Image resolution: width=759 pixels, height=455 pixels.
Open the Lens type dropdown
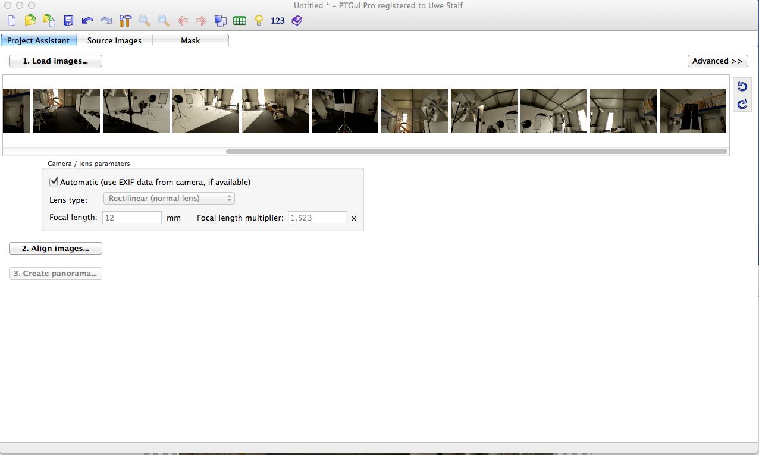click(x=169, y=199)
